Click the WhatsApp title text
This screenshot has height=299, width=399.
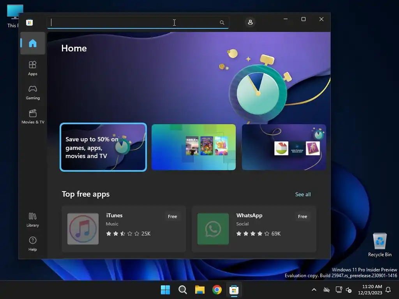pos(249,215)
